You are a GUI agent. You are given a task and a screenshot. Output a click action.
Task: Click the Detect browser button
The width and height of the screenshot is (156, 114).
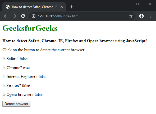point(16,104)
